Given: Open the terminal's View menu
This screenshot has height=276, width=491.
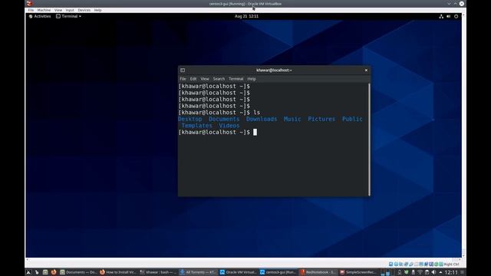Looking at the screenshot, I should [x=205, y=79].
